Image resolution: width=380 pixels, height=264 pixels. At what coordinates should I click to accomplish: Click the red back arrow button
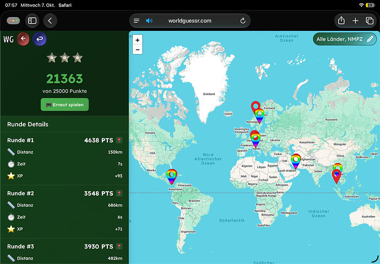(x=23, y=39)
